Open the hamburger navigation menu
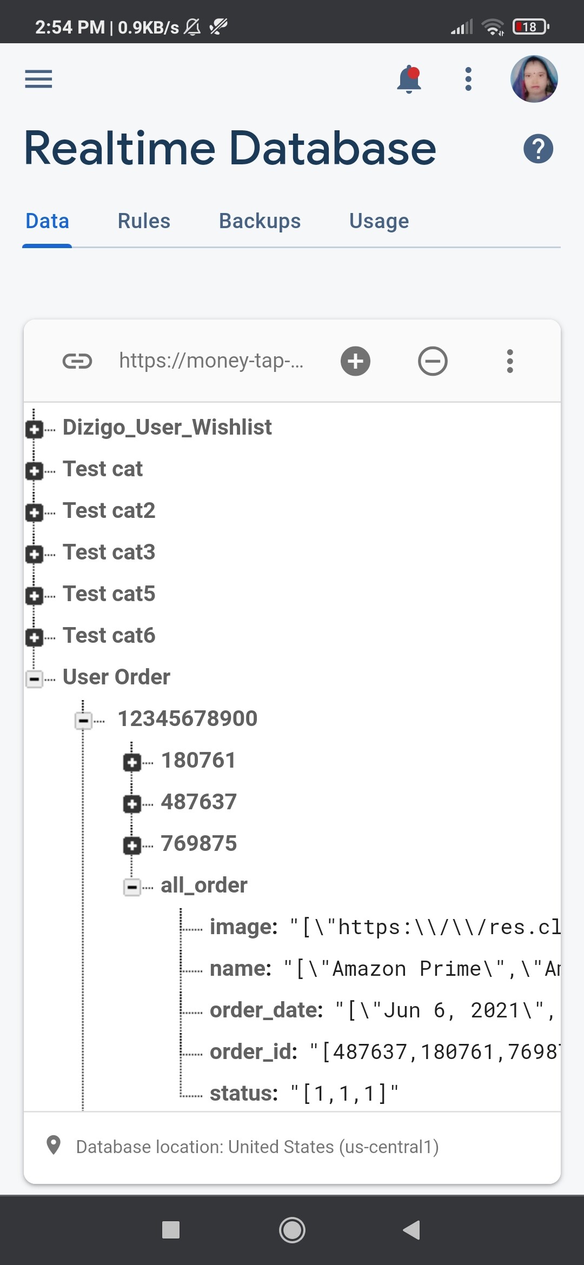The image size is (584, 1265). [38, 79]
